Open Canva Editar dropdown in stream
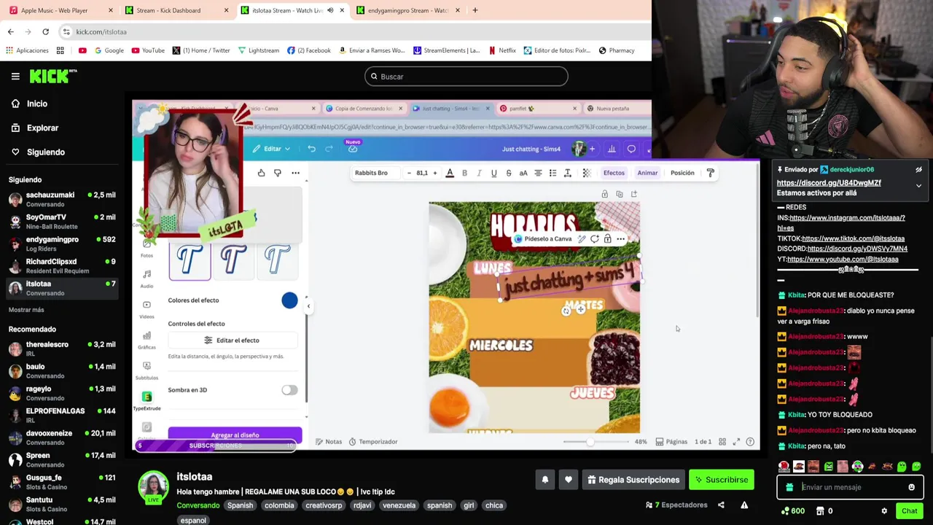The width and height of the screenshot is (933, 525). click(x=272, y=149)
